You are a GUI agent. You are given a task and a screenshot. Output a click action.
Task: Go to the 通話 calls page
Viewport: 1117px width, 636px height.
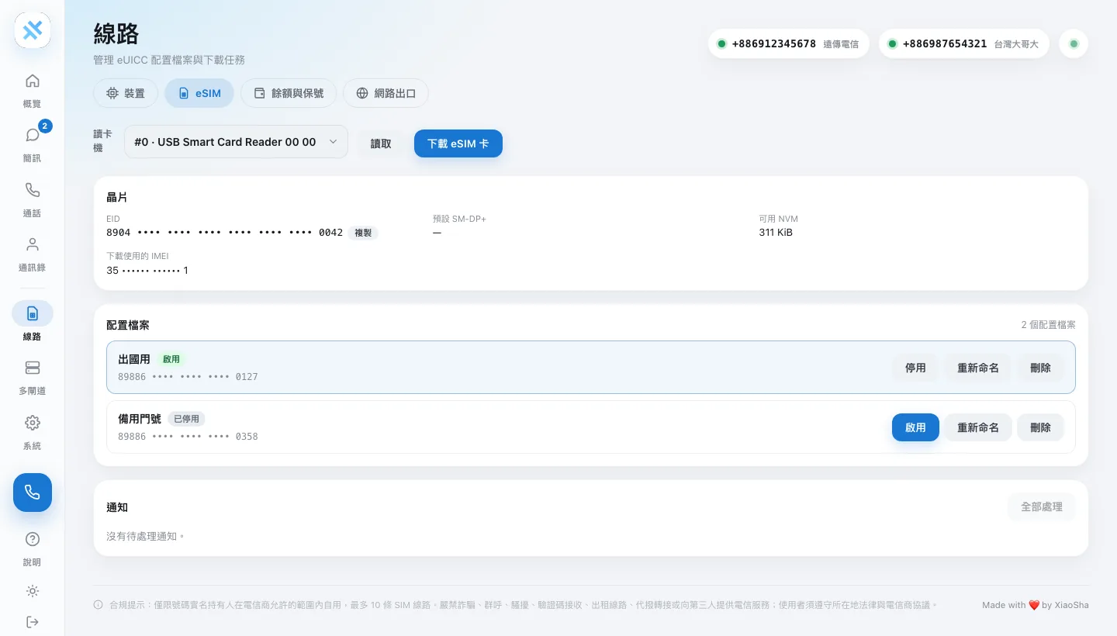click(x=33, y=199)
